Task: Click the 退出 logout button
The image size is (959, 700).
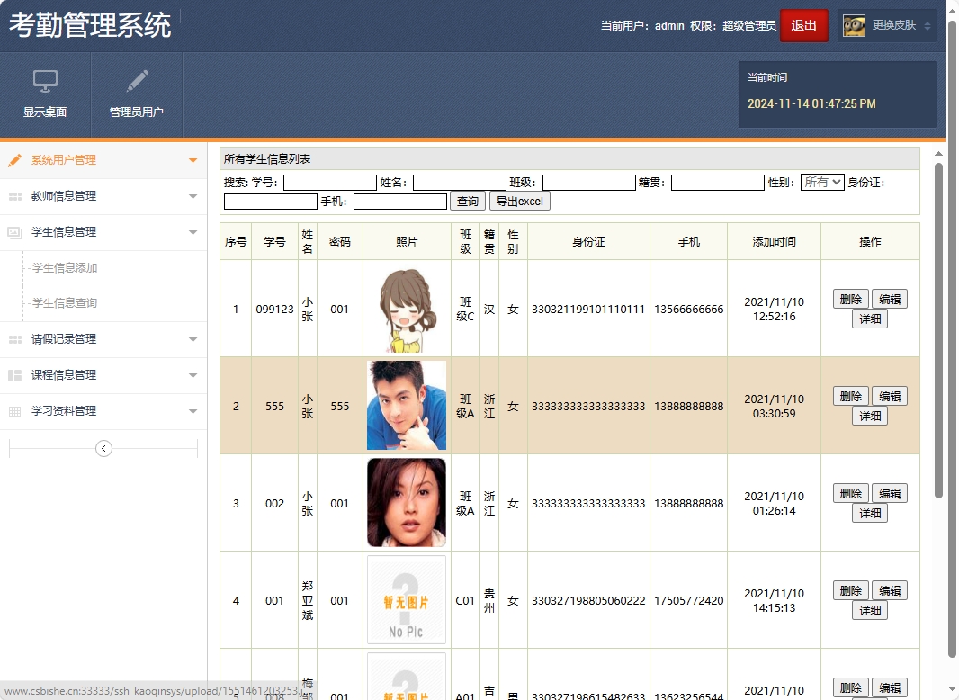Action: coord(803,26)
